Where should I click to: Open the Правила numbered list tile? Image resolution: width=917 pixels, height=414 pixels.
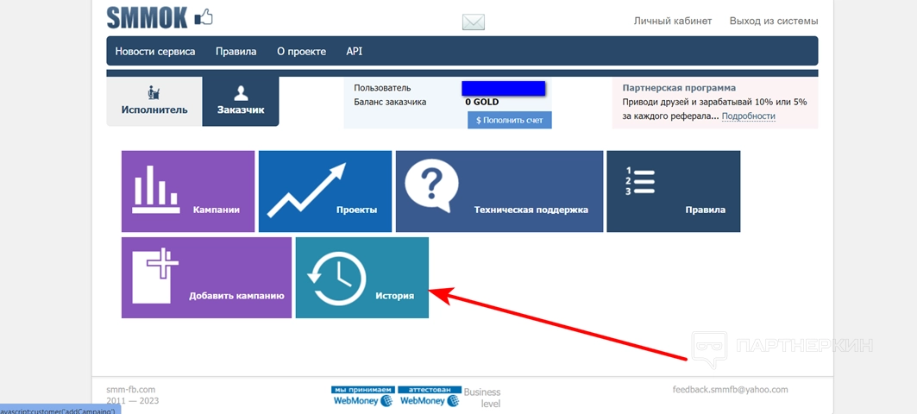[673, 191]
